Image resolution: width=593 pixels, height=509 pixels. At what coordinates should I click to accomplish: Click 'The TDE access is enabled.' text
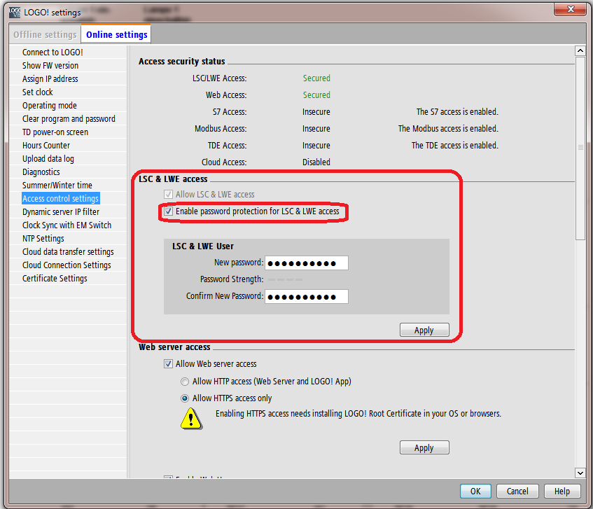(x=455, y=145)
